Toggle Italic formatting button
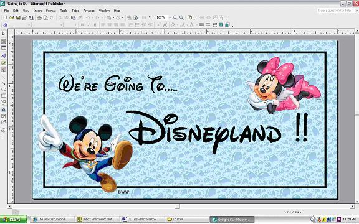 click(x=89, y=25)
